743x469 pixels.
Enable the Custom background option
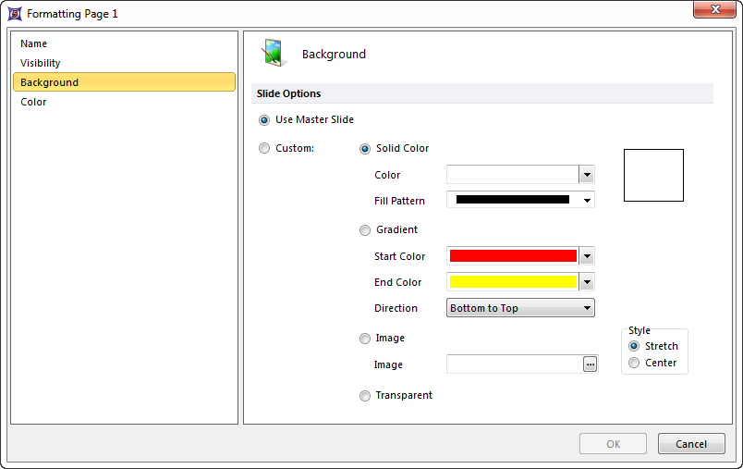coord(265,148)
